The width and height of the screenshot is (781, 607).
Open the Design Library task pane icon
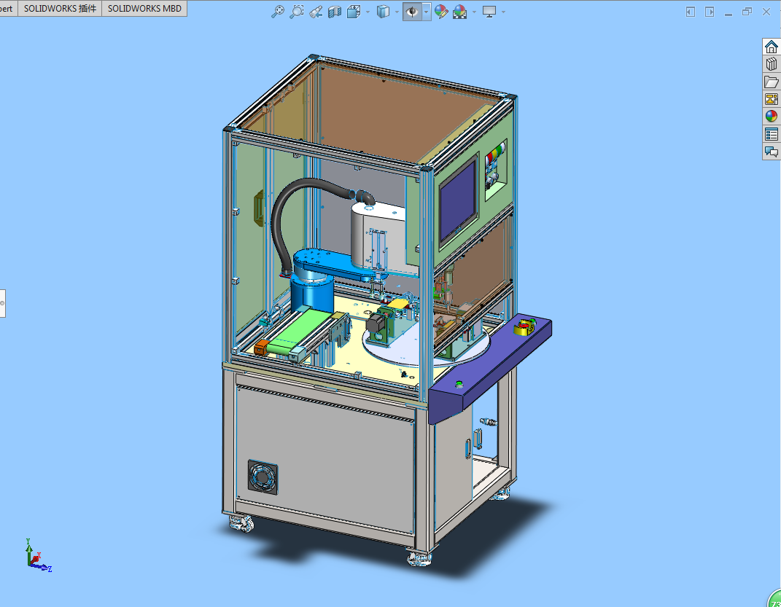[771, 64]
